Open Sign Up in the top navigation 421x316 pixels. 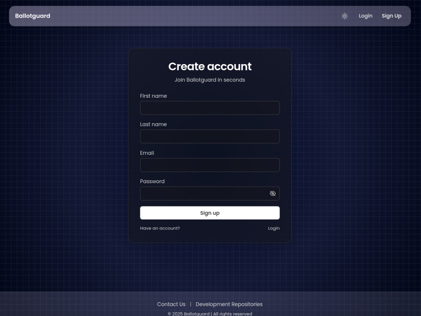(392, 16)
